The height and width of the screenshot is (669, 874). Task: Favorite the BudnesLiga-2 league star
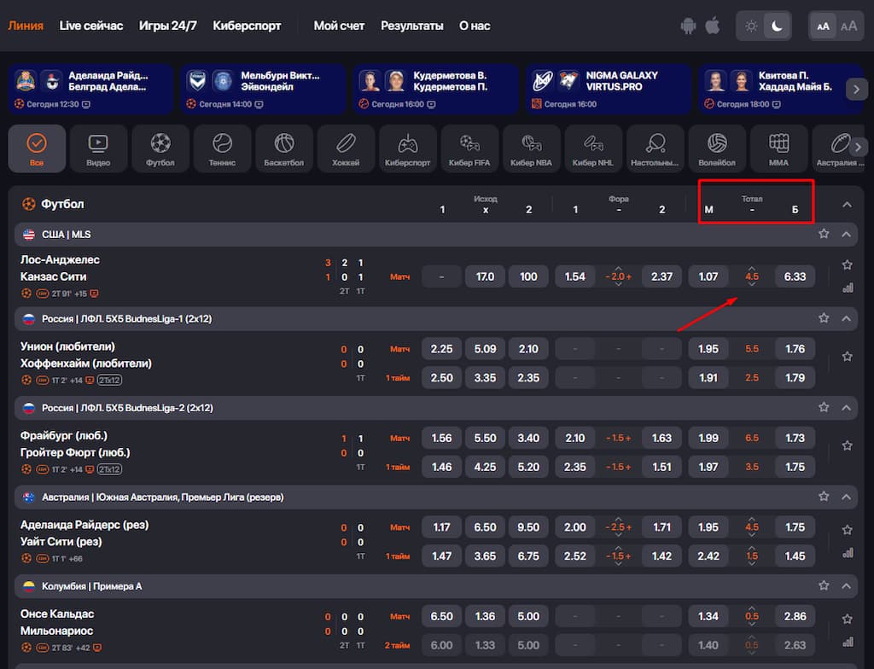tap(824, 407)
